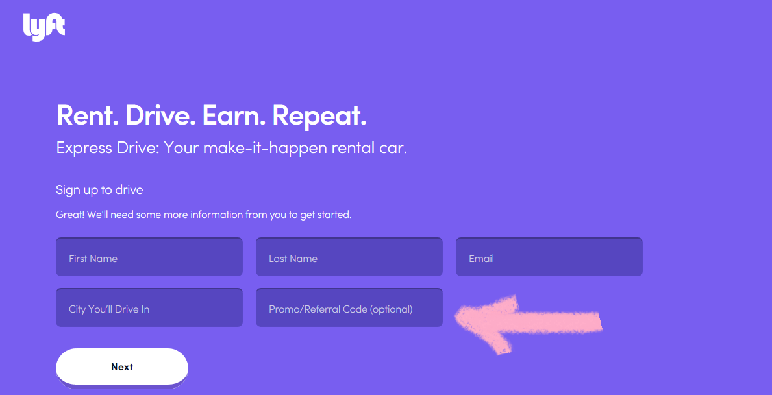Click the "Sign up to drive" label
The width and height of the screenshot is (772, 395).
click(99, 190)
